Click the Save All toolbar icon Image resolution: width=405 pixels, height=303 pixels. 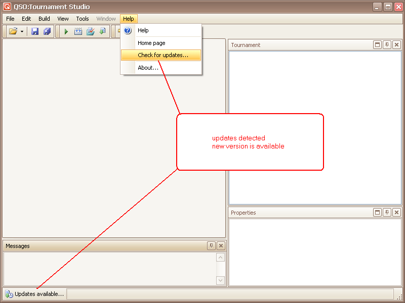[47, 31]
